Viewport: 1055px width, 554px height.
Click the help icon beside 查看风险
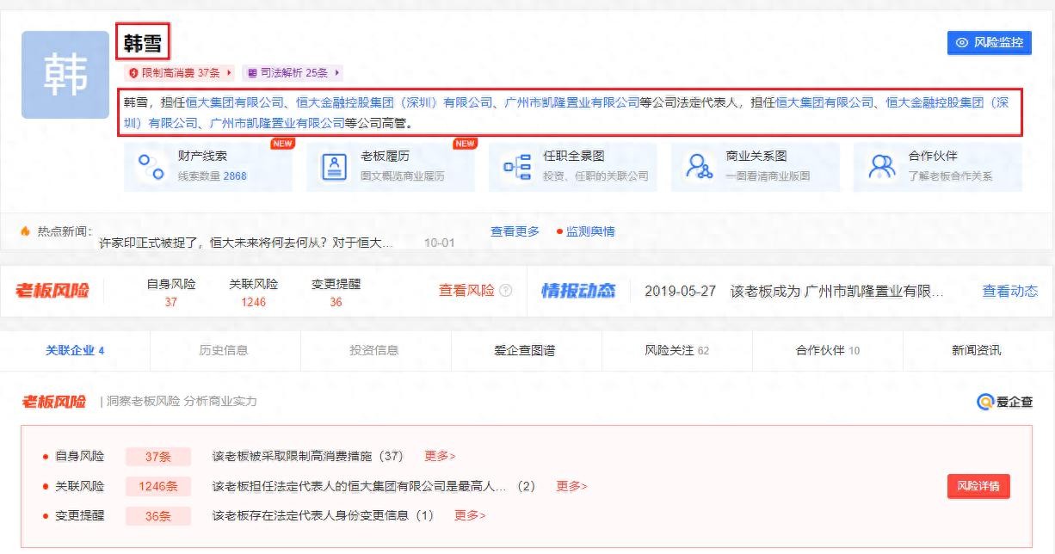click(x=505, y=291)
